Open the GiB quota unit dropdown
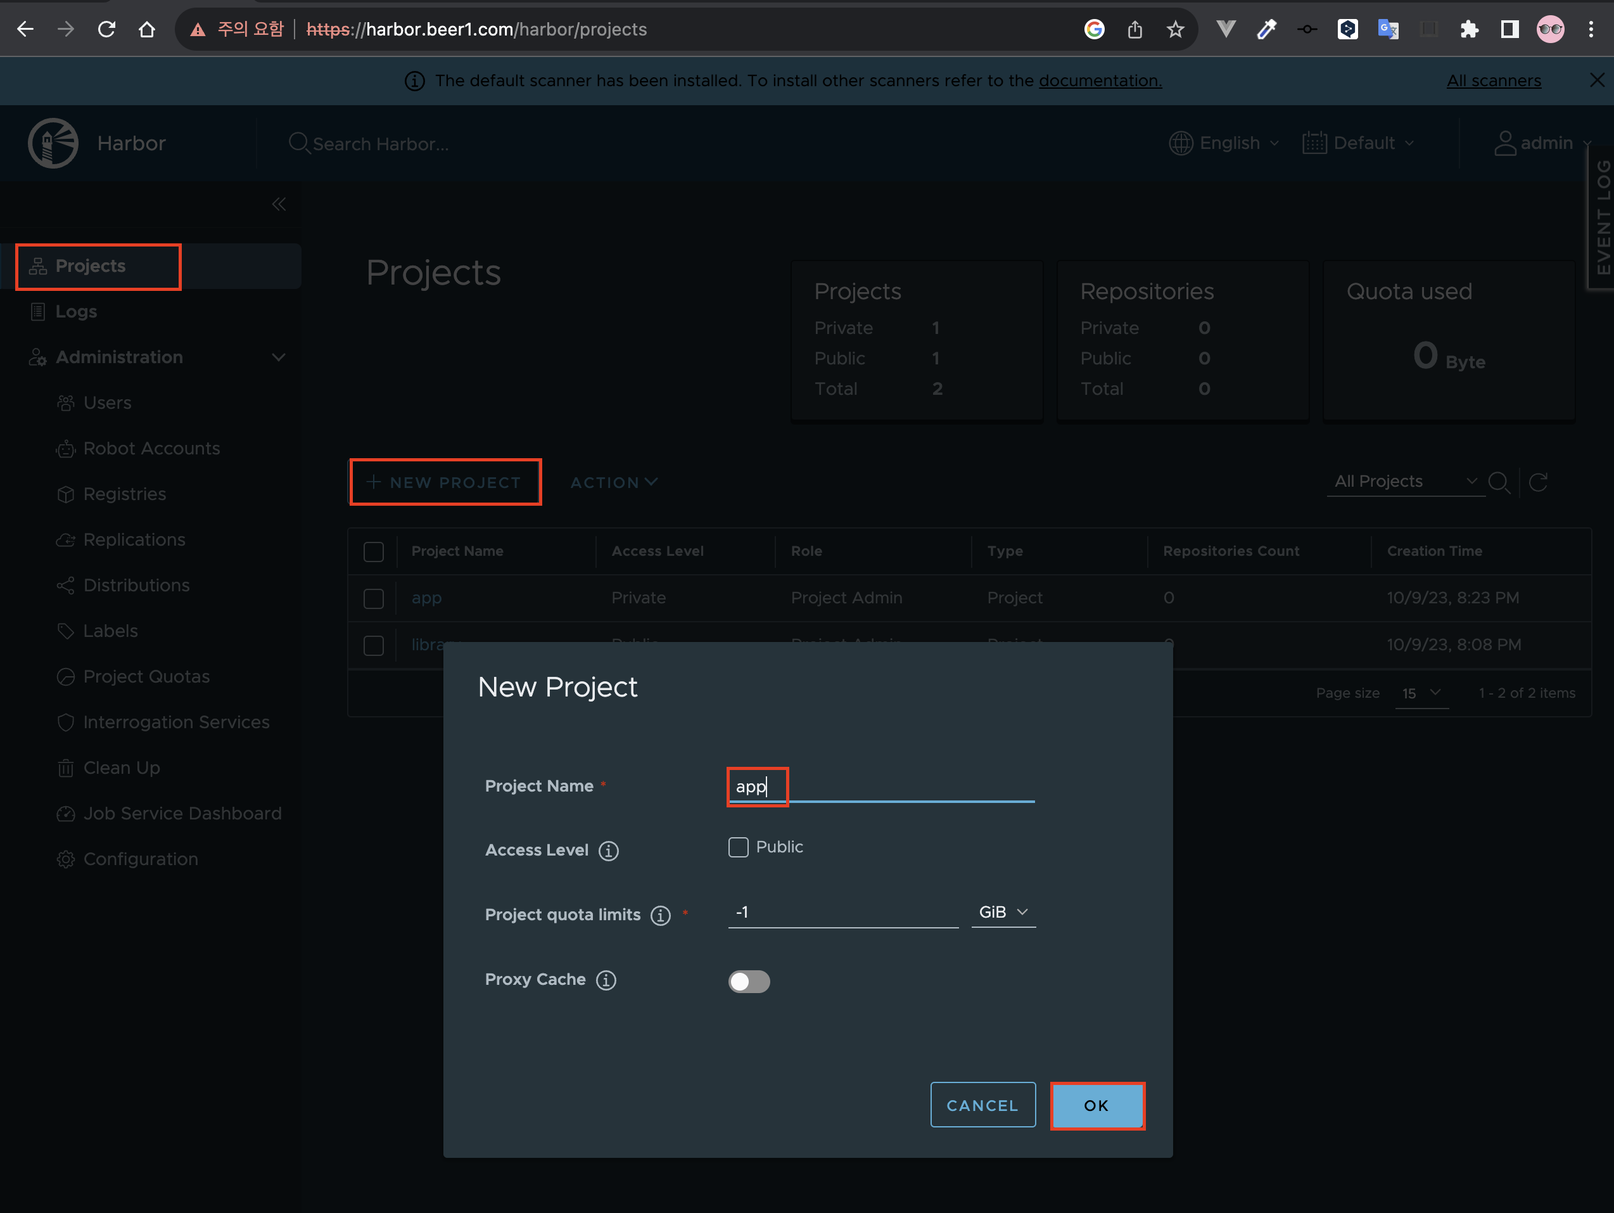The width and height of the screenshot is (1614, 1213). 1003,913
